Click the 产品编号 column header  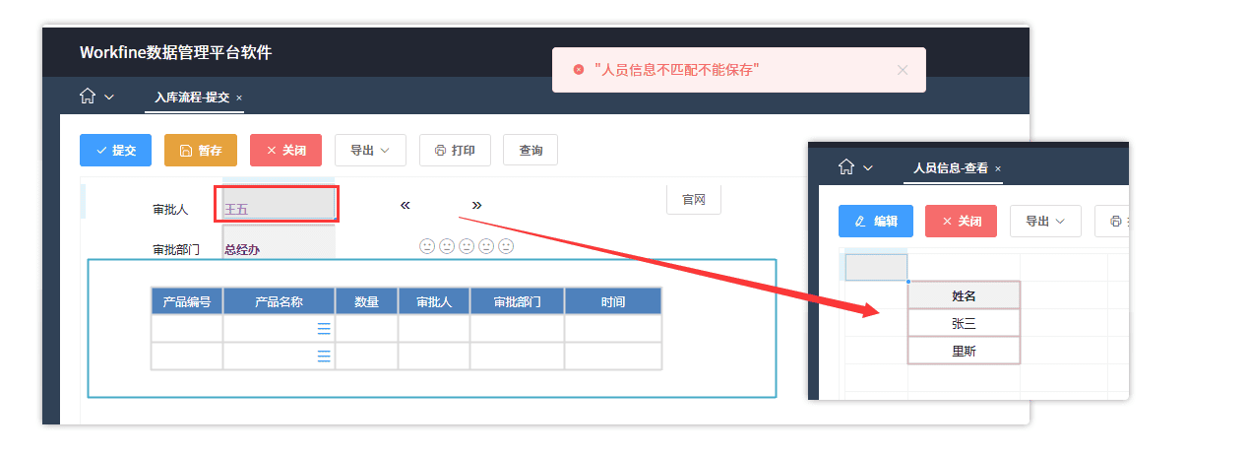[x=187, y=301]
